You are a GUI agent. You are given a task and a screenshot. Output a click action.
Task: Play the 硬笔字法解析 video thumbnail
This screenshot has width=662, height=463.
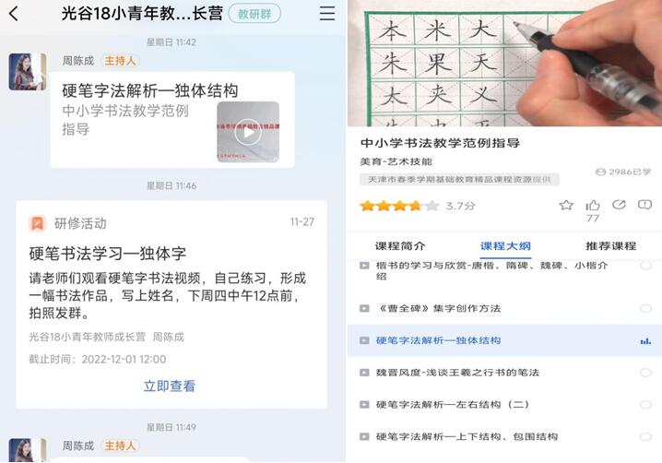click(x=248, y=132)
